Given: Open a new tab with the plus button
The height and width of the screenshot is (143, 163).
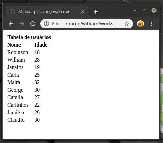Looking at the screenshot, I should [x=96, y=12].
